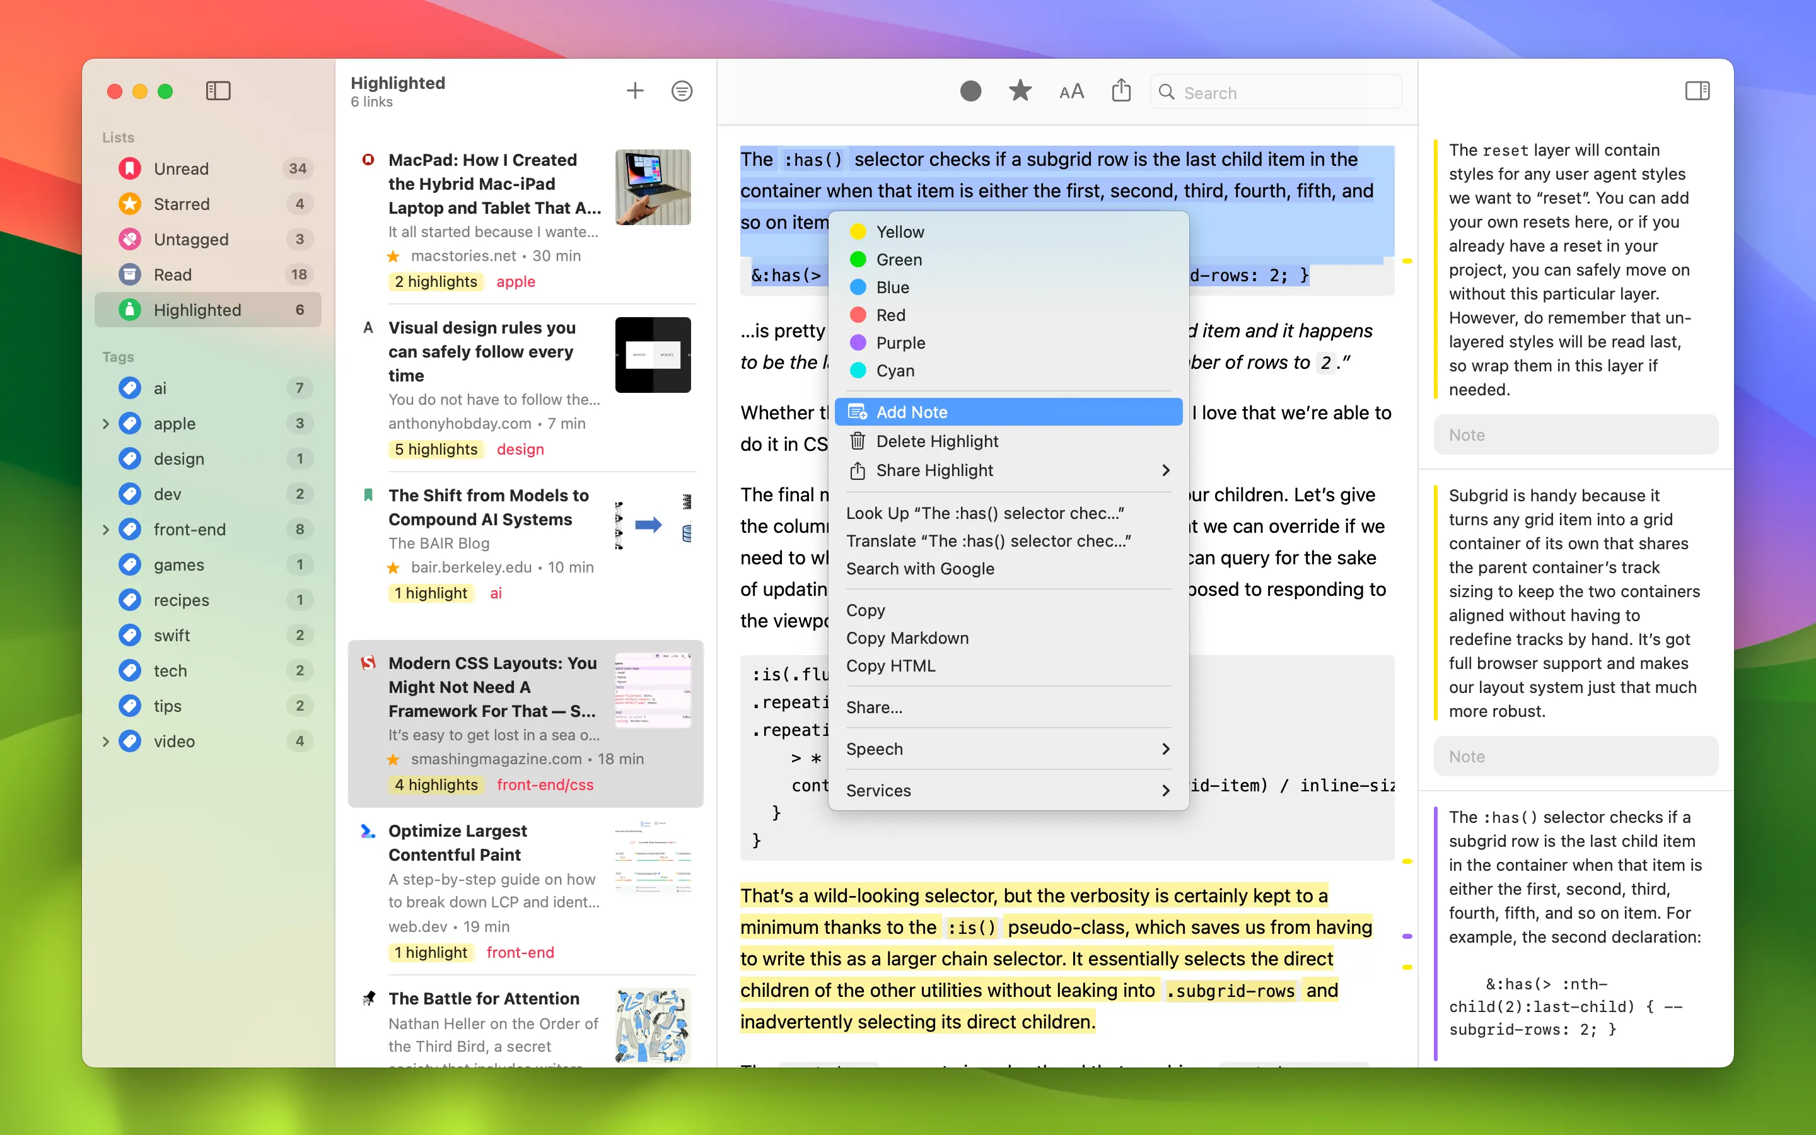Click the trash icon for Delete Highlight
The image size is (1816, 1135).
pyautogui.click(x=857, y=441)
